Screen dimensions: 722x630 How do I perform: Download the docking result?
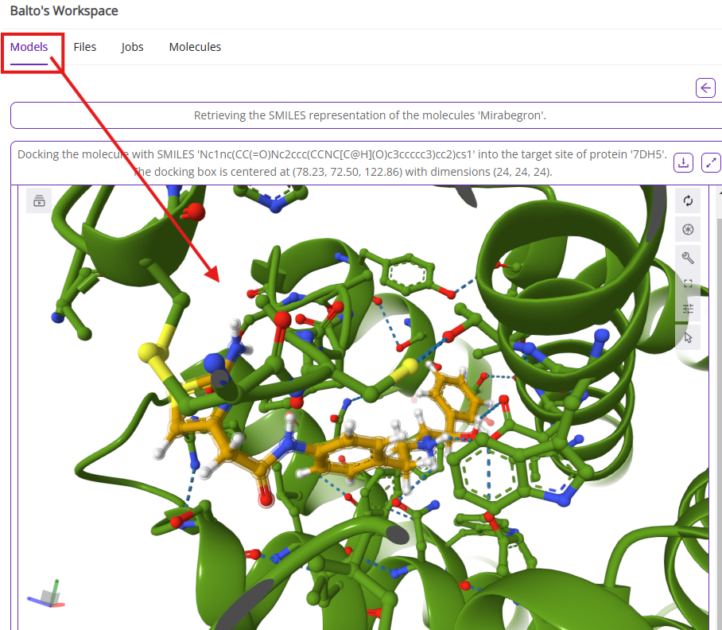(x=682, y=162)
